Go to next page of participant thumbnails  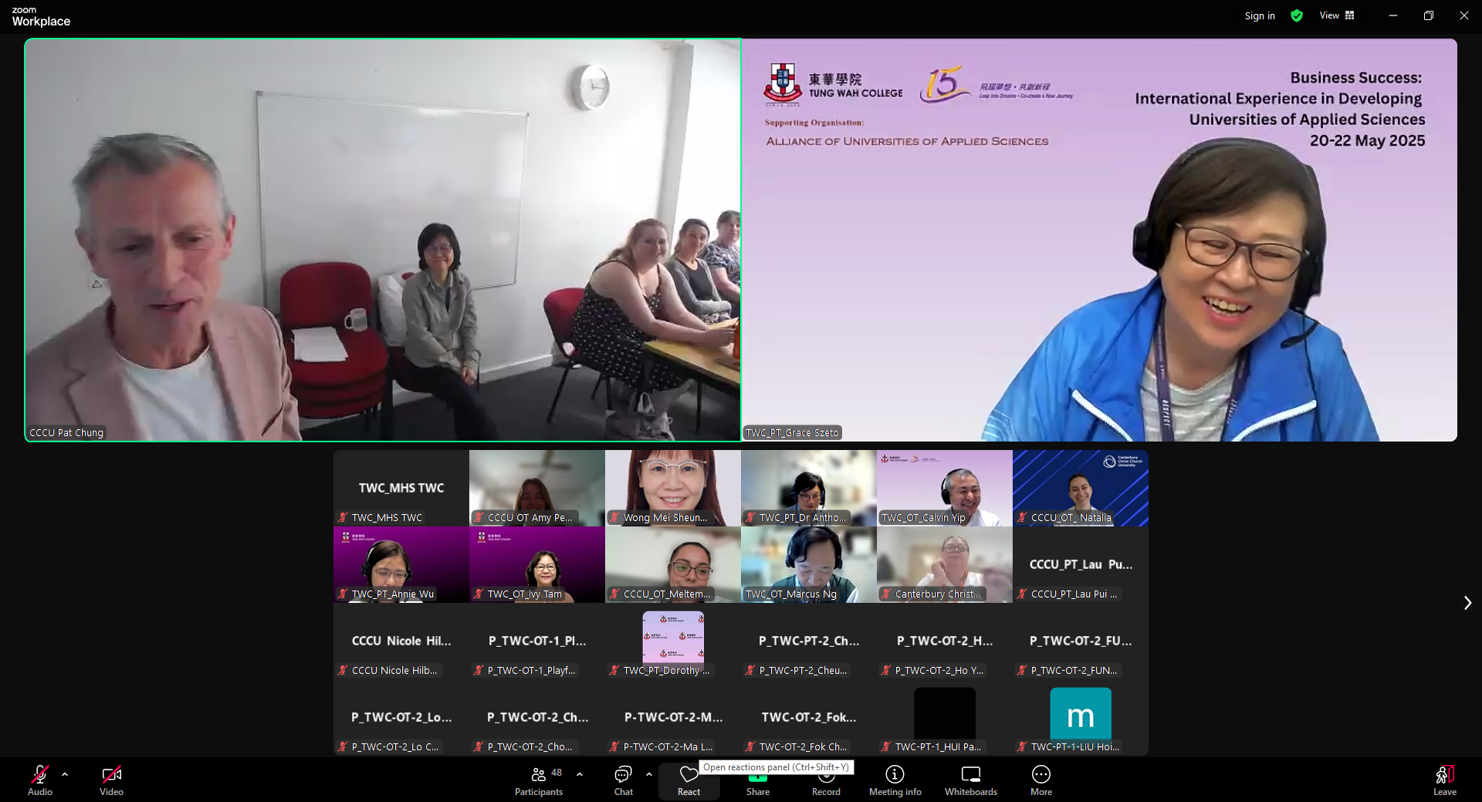coord(1467,603)
